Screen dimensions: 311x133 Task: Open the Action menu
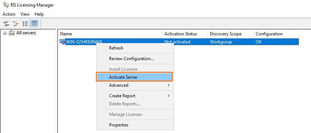[x=9, y=14]
